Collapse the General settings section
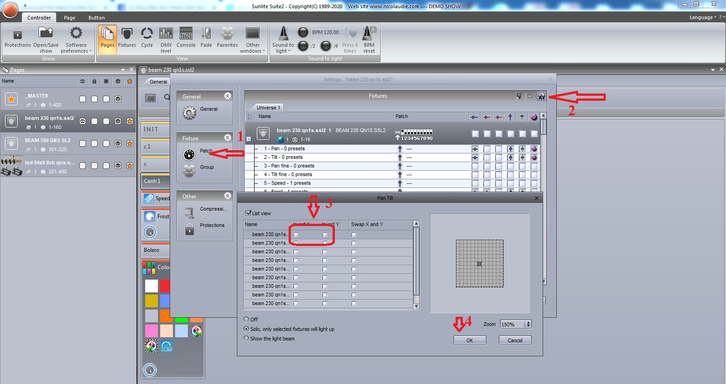Screen dimensions: 726x384 point(228,96)
